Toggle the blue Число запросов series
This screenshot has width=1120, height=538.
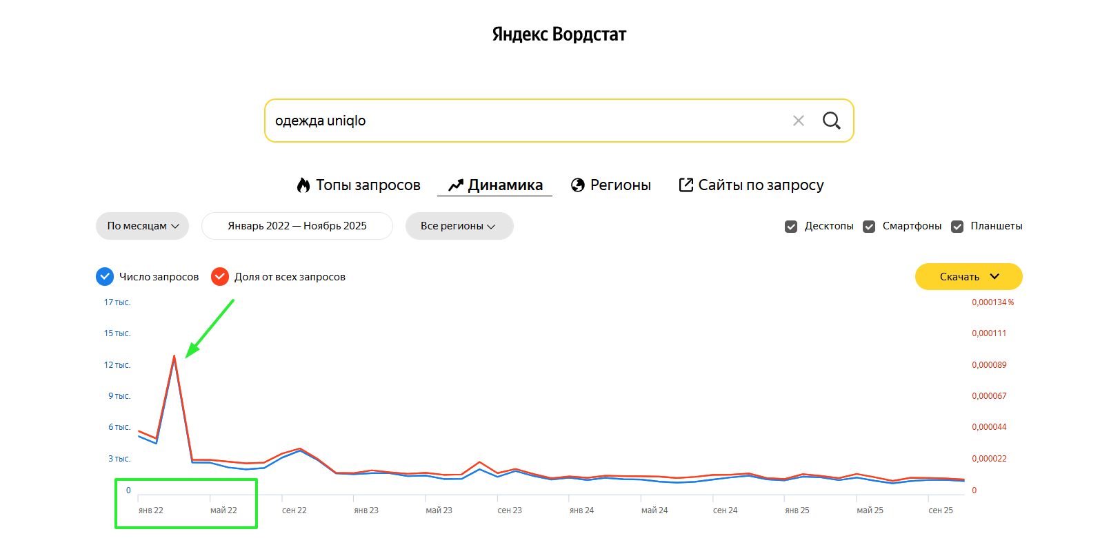pos(105,276)
